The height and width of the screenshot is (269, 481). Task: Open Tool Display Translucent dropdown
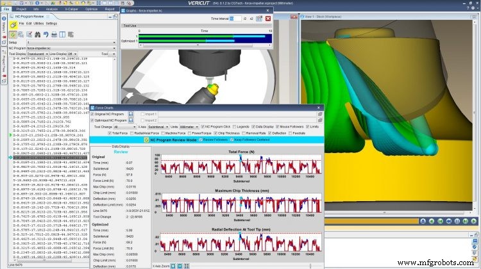(38, 54)
